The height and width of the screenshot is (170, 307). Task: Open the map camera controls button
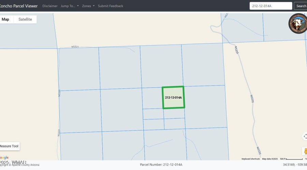tap(304, 136)
